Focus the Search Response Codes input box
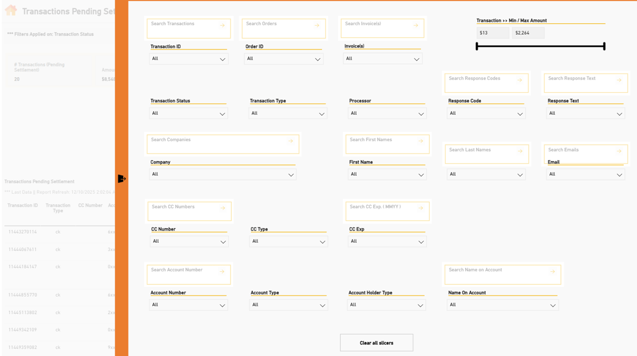 pos(486,83)
